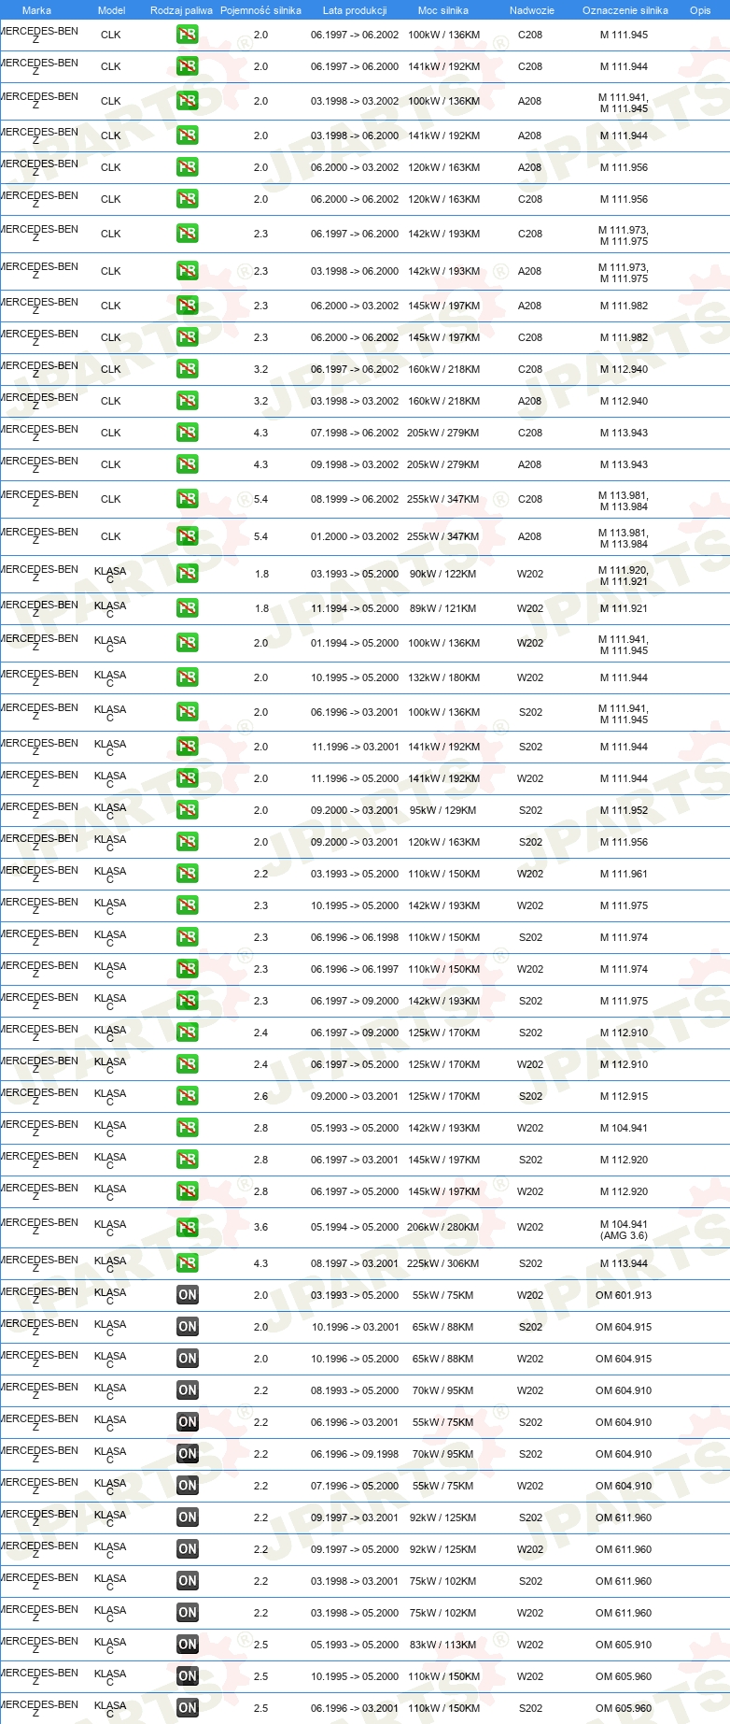This screenshot has width=730, height=1724.
Task: Click the Lata produkcji column header
Action: tap(355, 10)
